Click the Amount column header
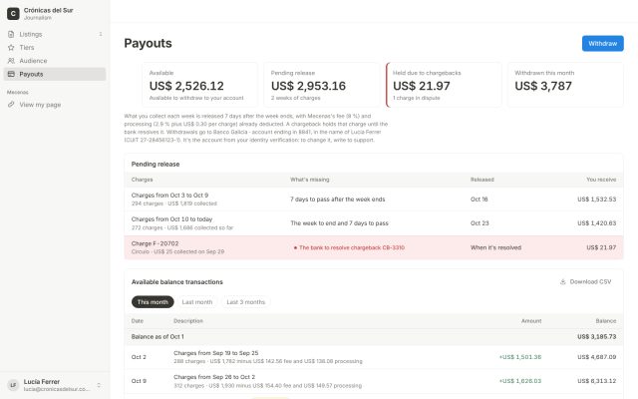The width and height of the screenshot is (638, 399). 531,321
